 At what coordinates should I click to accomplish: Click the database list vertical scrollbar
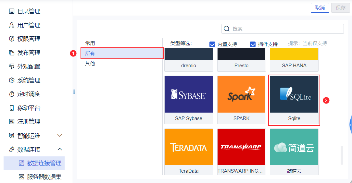tap(342, 155)
